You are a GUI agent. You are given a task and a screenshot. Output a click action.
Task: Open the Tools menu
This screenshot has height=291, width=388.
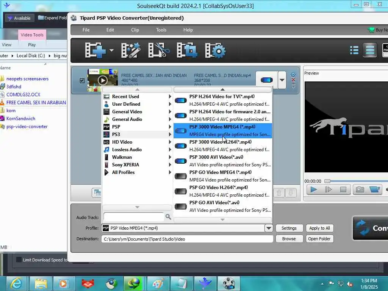[x=161, y=30]
